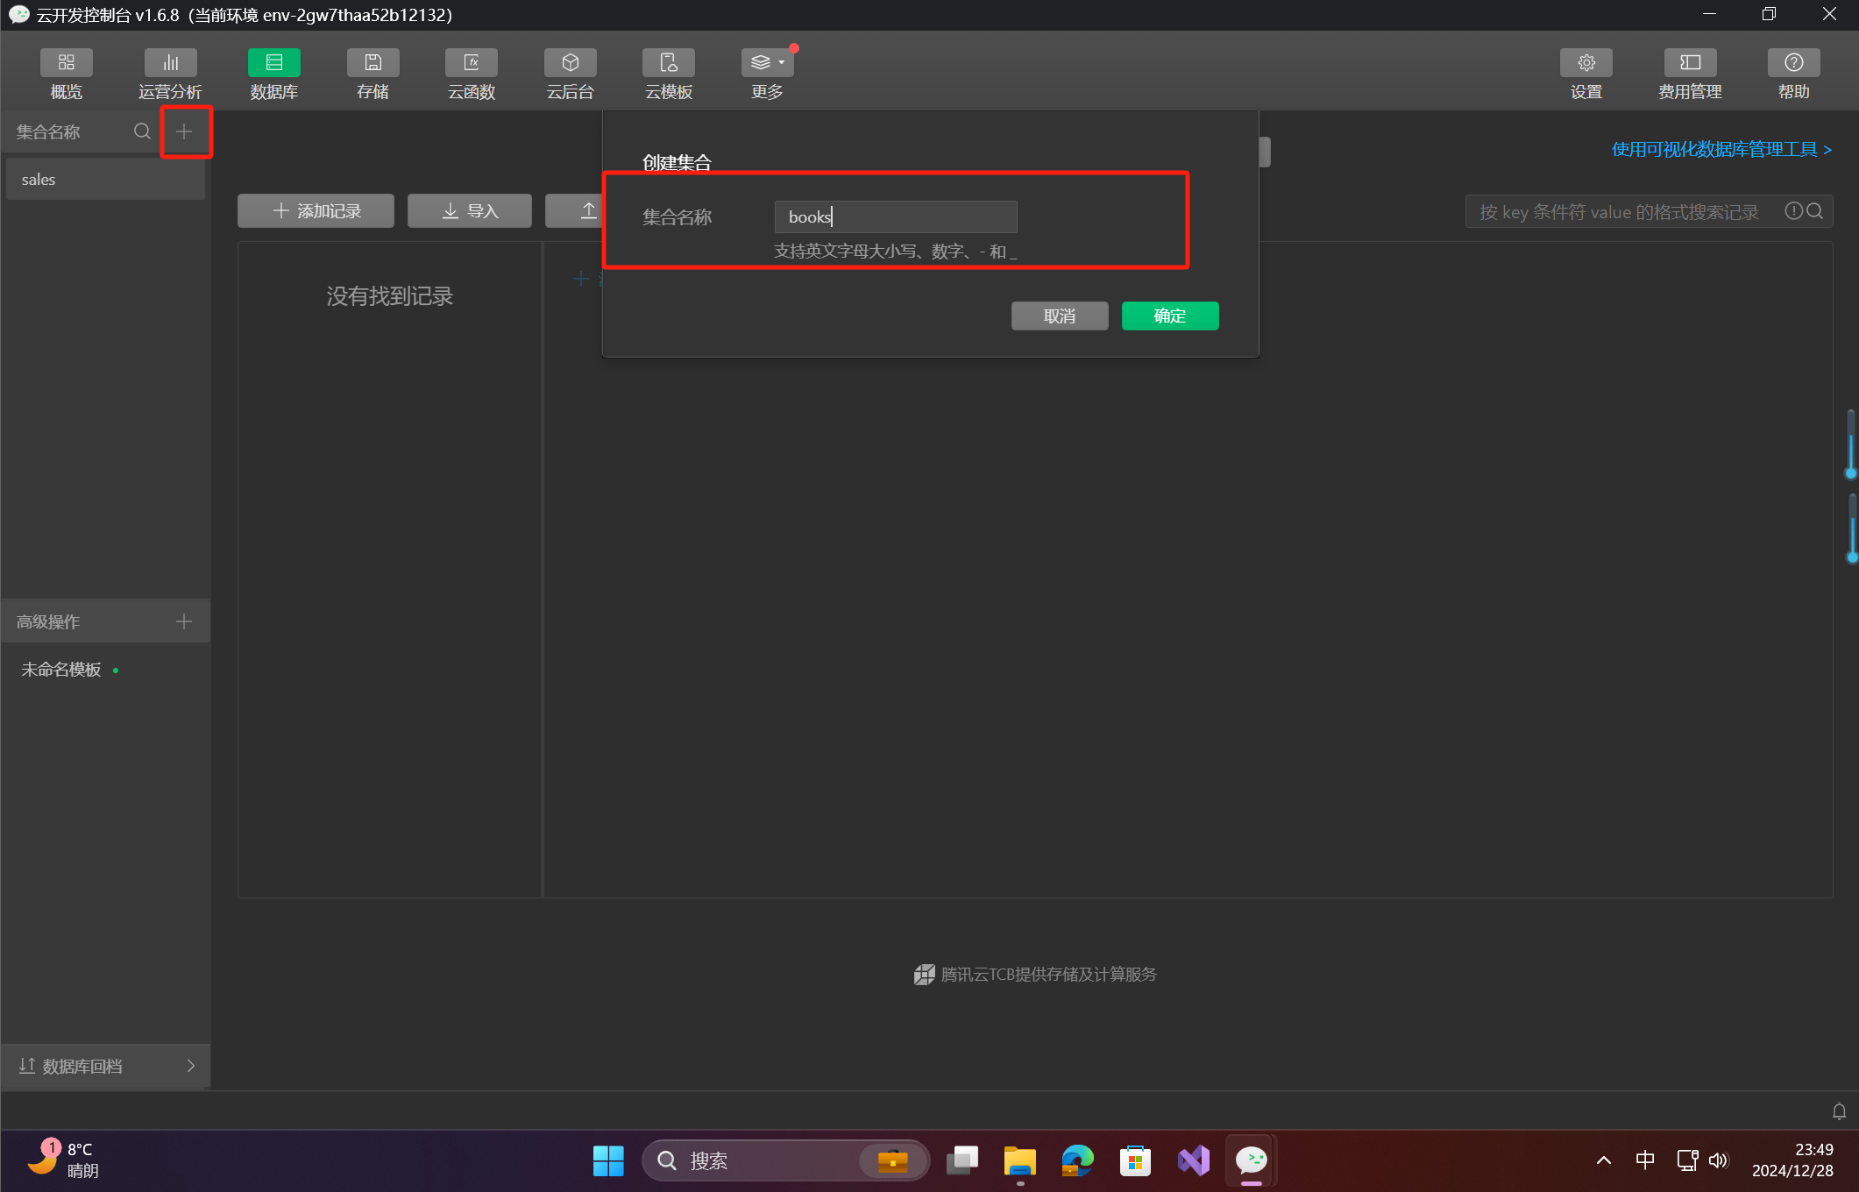Click 确定 to confirm the new collection
The image size is (1859, 1192).
pyautogui.click(x=1169, y=316)
